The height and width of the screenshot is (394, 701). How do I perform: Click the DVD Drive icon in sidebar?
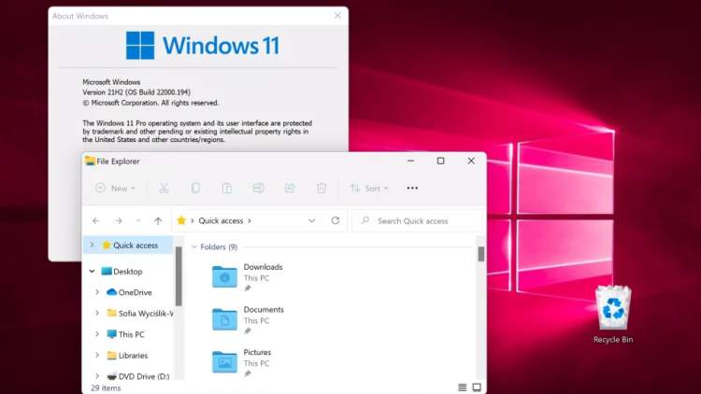coord(112,376)
